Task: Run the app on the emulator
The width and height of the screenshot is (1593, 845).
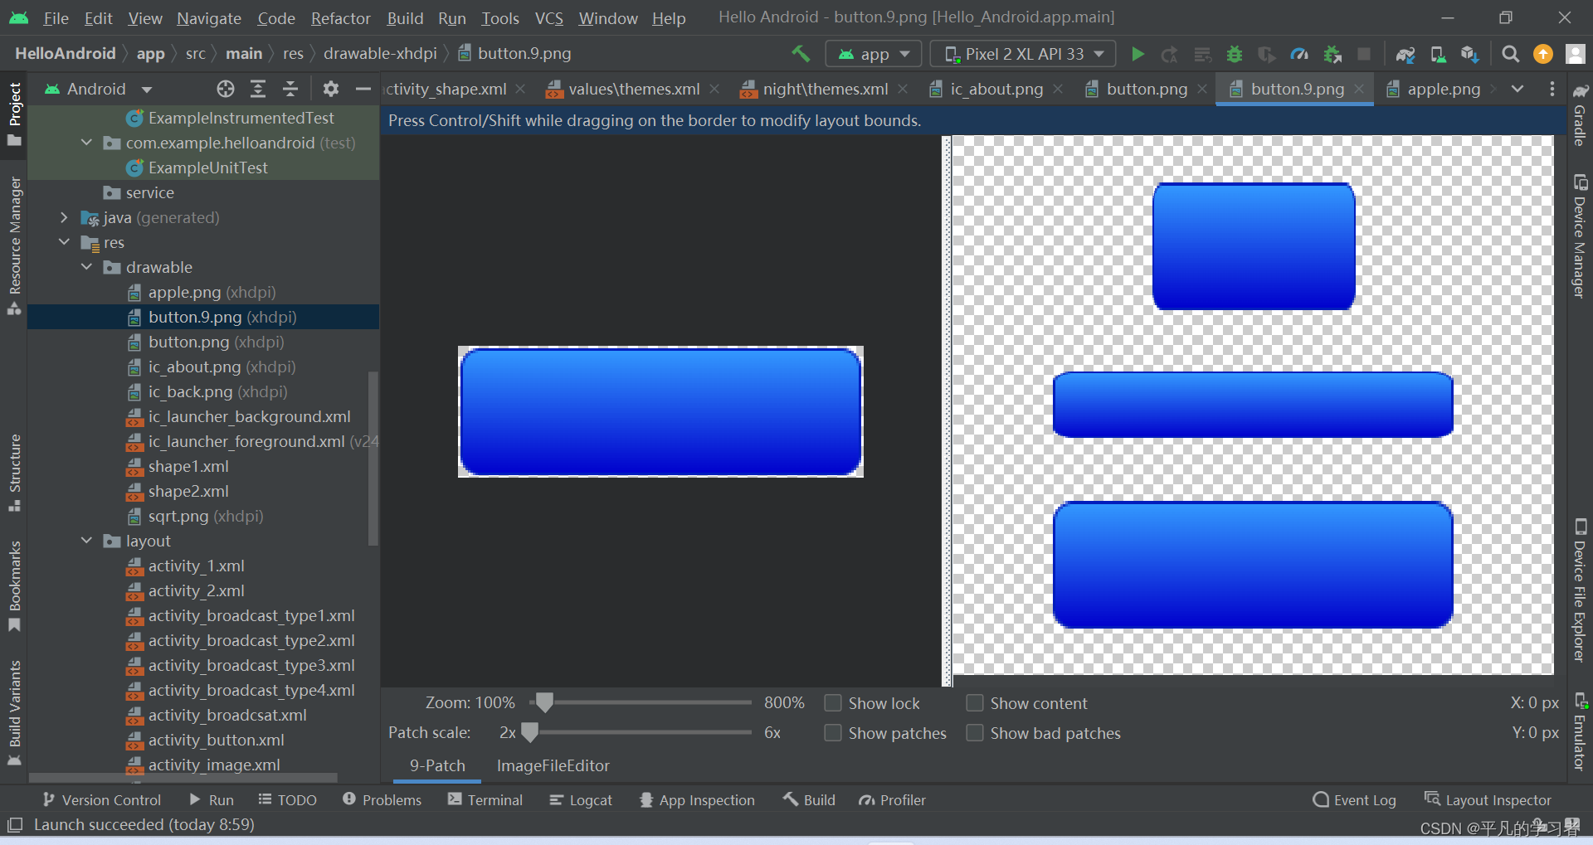Action: pos(1138,53)
